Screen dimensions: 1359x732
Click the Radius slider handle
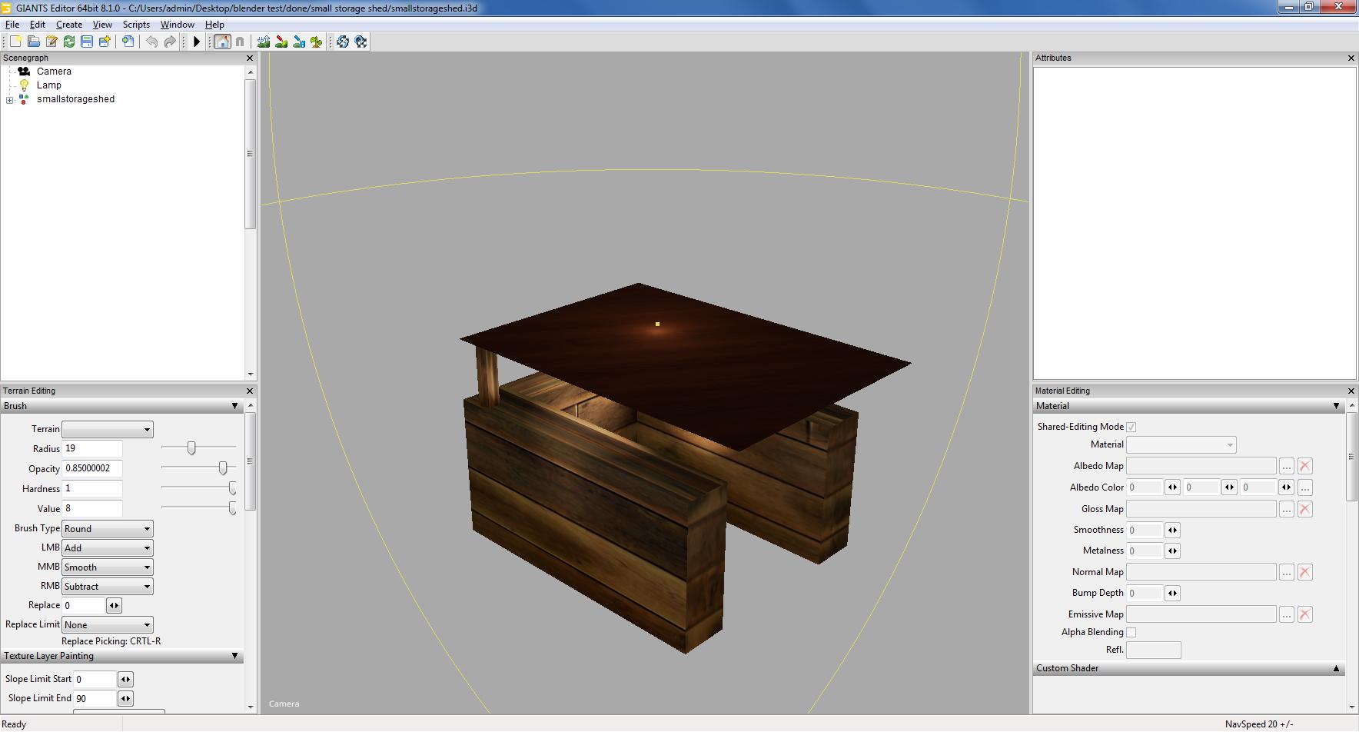pyautogui.click(x=191, y=448)
